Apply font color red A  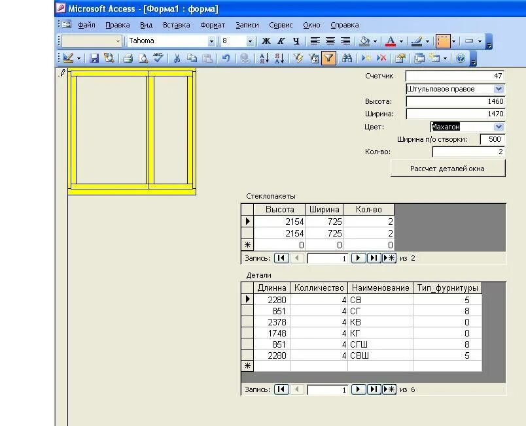pyautogui.click(x=390, y=41)
